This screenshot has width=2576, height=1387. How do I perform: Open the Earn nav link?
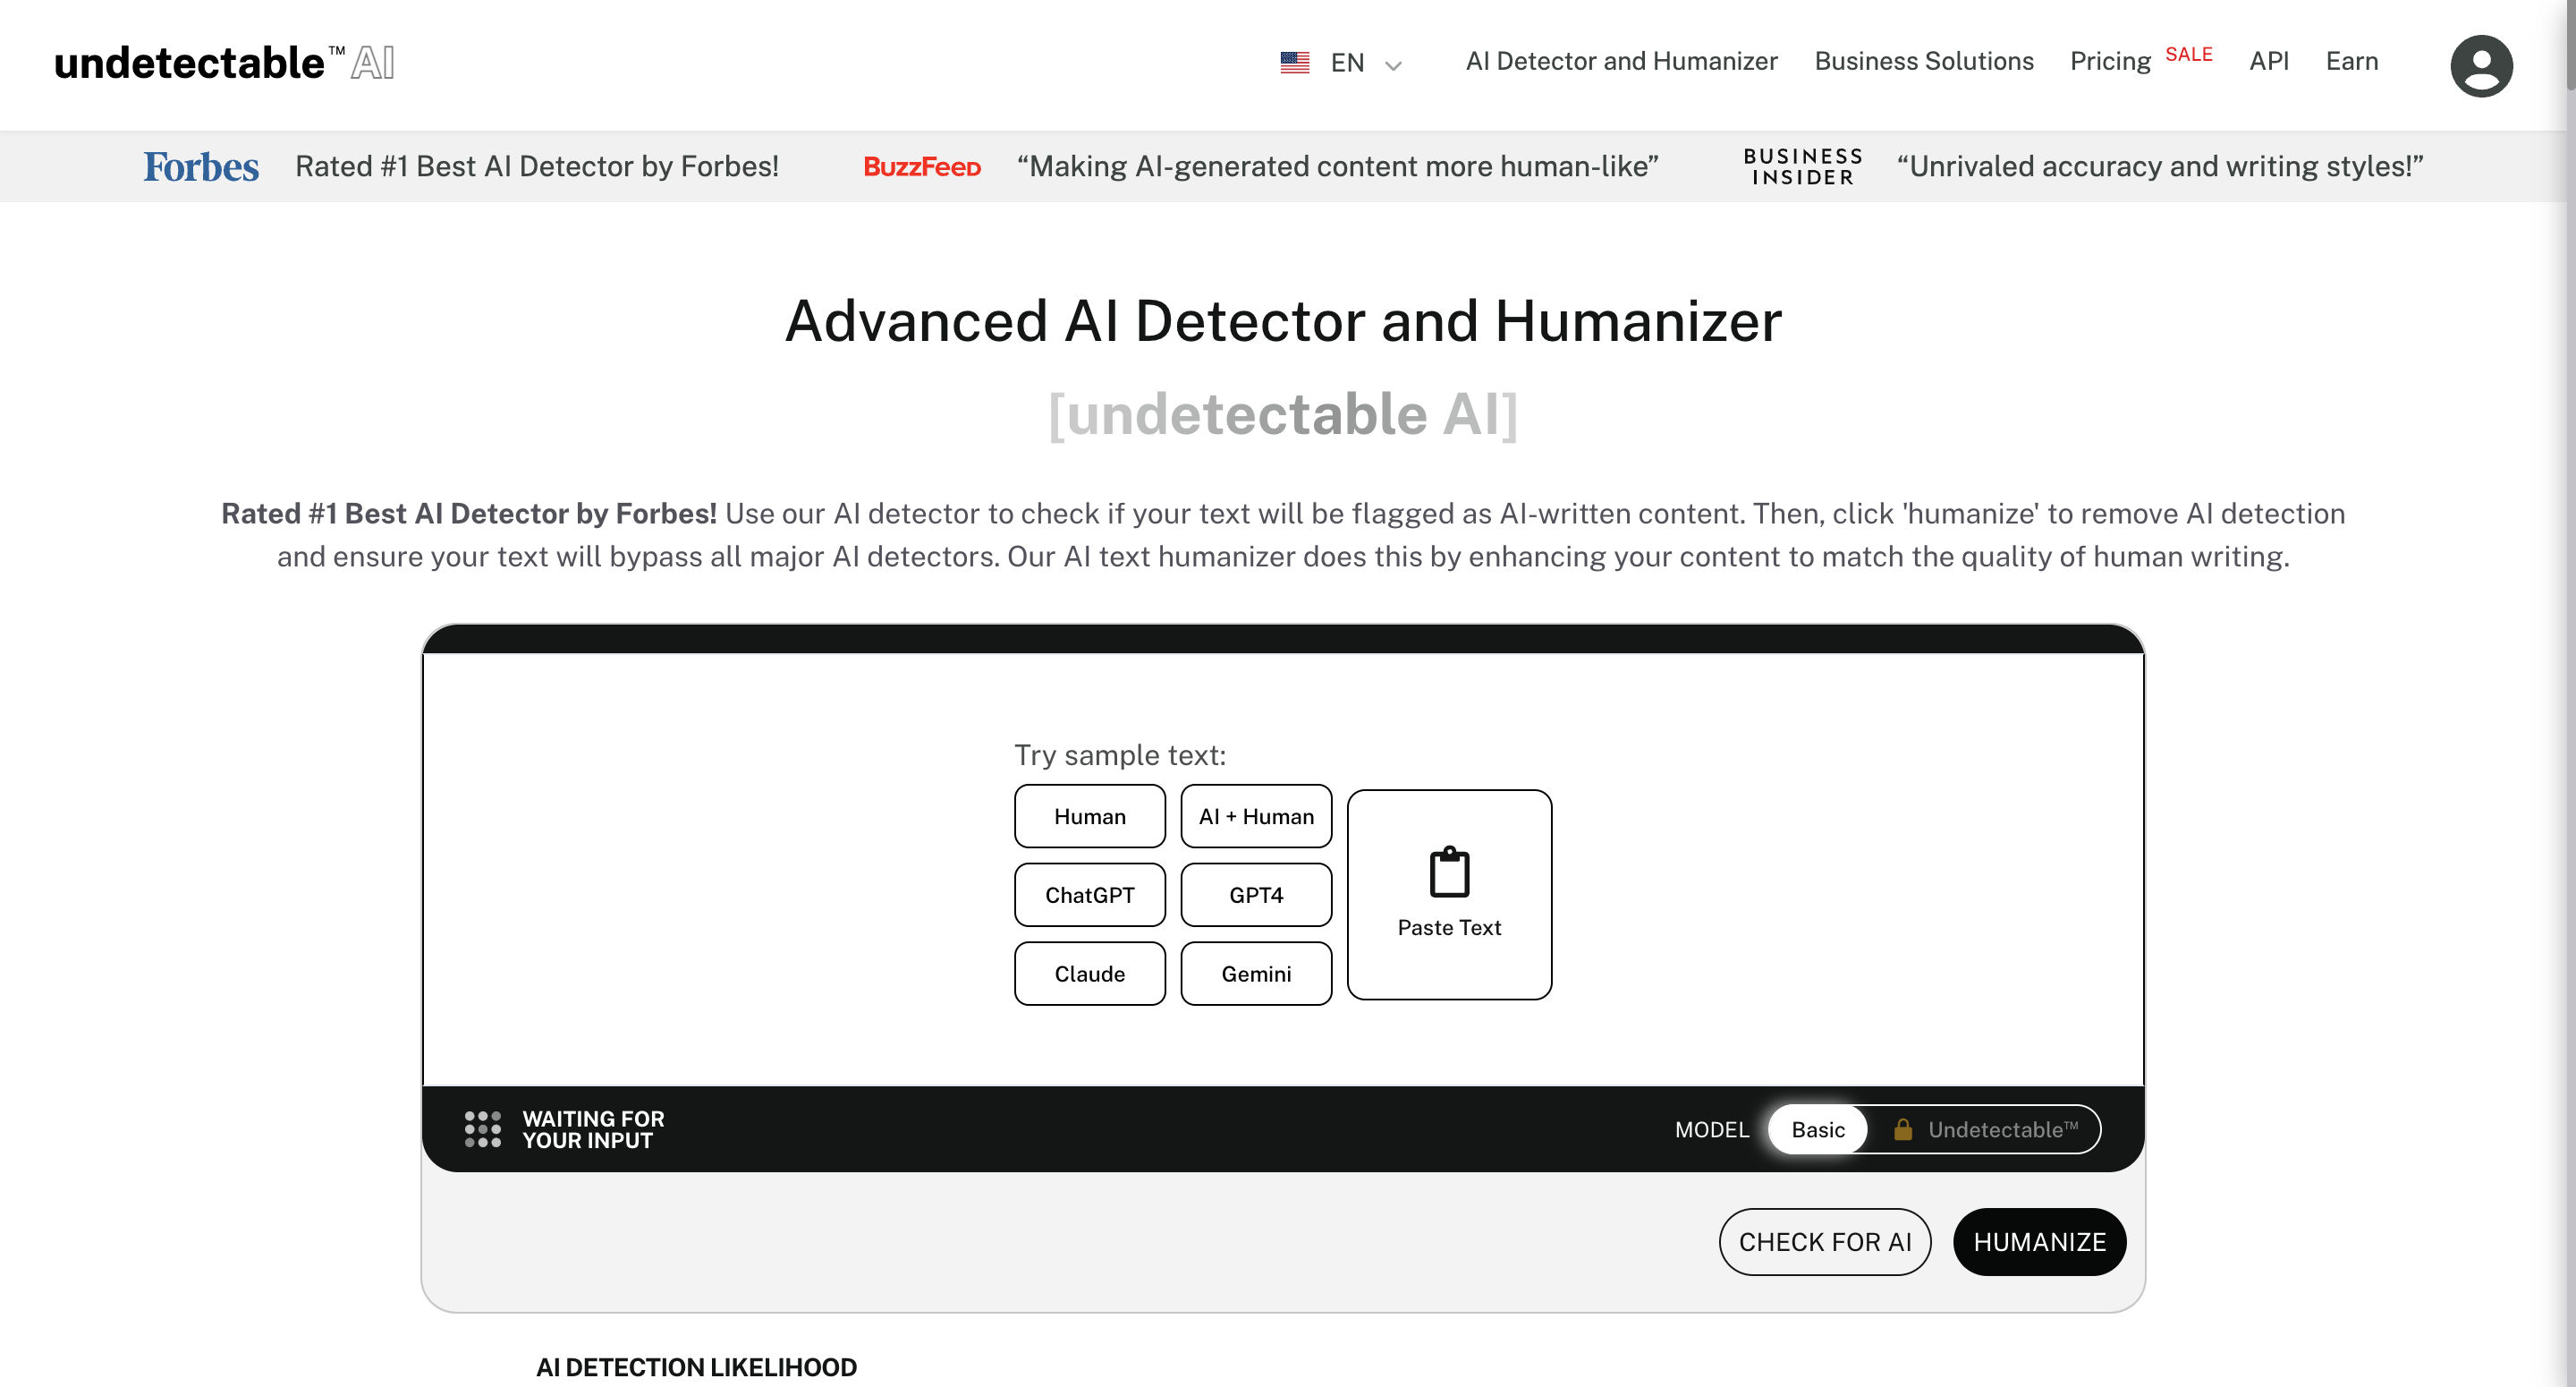(x=2352, y=61)
